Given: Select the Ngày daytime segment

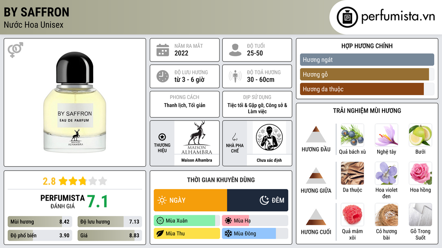Looking at the screenshot, I should pyautogui.click(x=190, y=200).
